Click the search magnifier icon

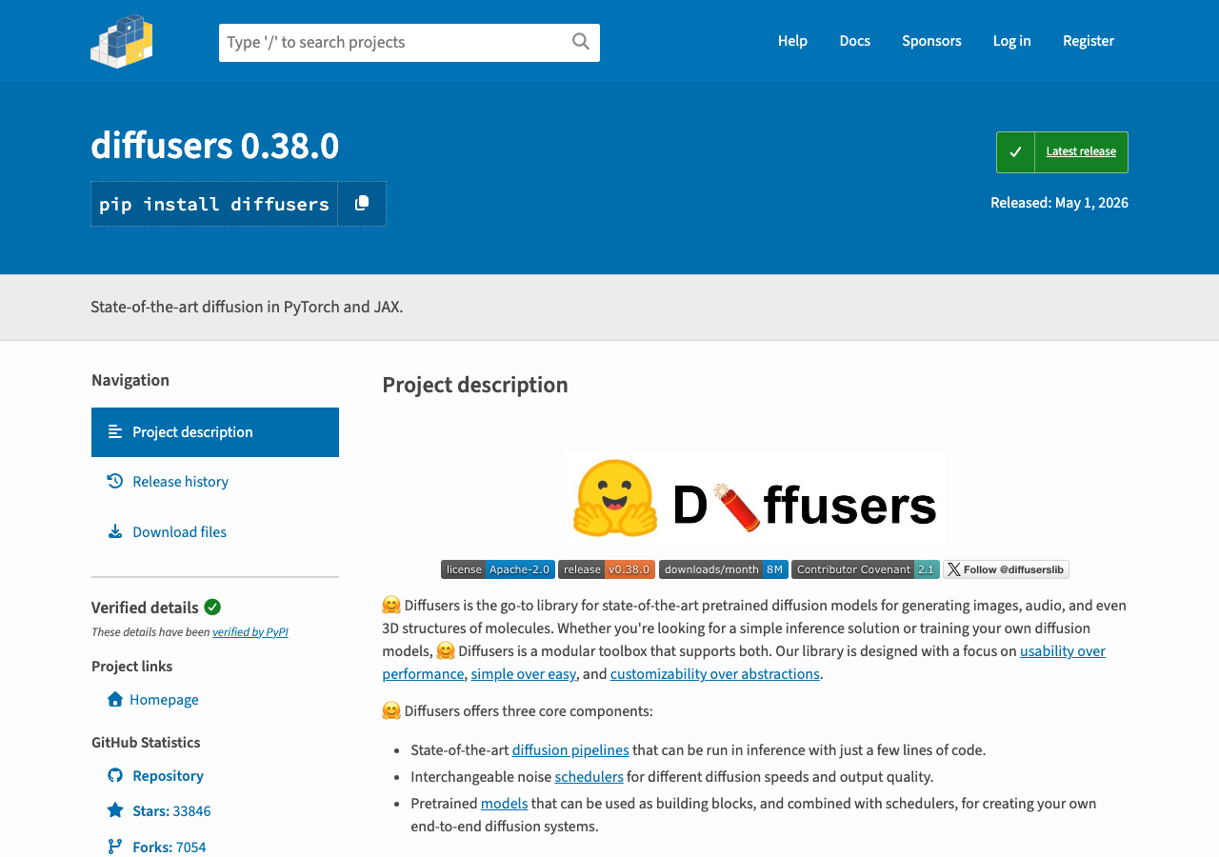click(x=581, y=41)
